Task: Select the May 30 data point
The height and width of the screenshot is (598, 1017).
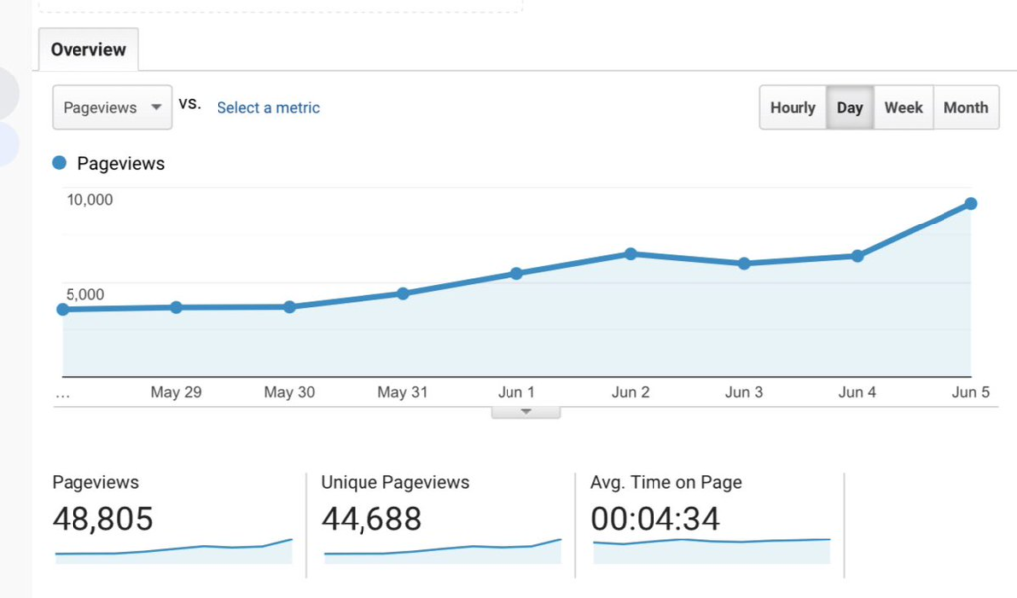Action: tap(289, 307)
